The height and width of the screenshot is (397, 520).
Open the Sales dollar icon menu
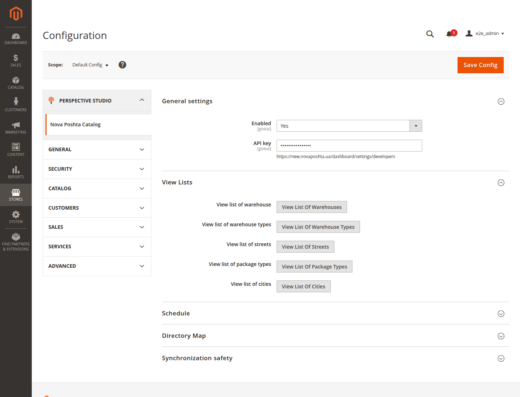coord(16,60)
